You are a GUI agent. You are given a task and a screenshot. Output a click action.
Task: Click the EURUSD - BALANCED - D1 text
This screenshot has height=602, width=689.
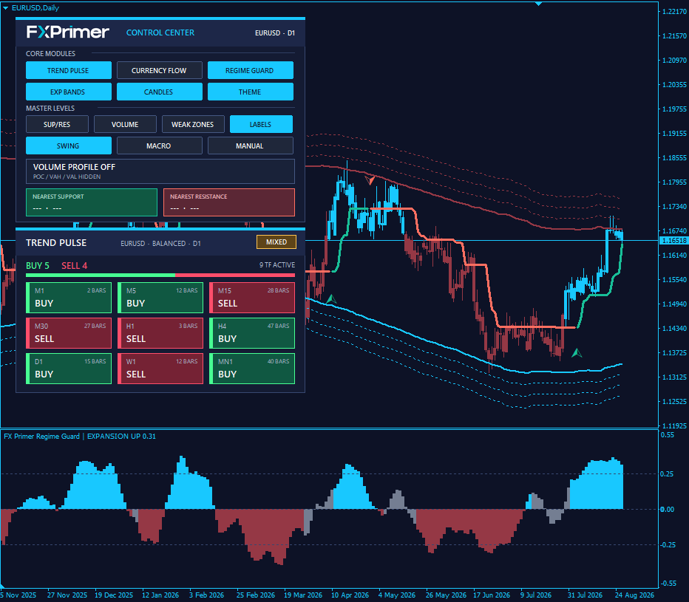[161, 243]
